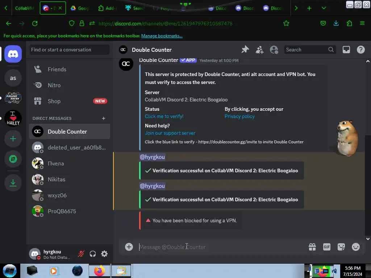
Task: Click Firefox icon in taskbar
Action: tap(100, 271)
